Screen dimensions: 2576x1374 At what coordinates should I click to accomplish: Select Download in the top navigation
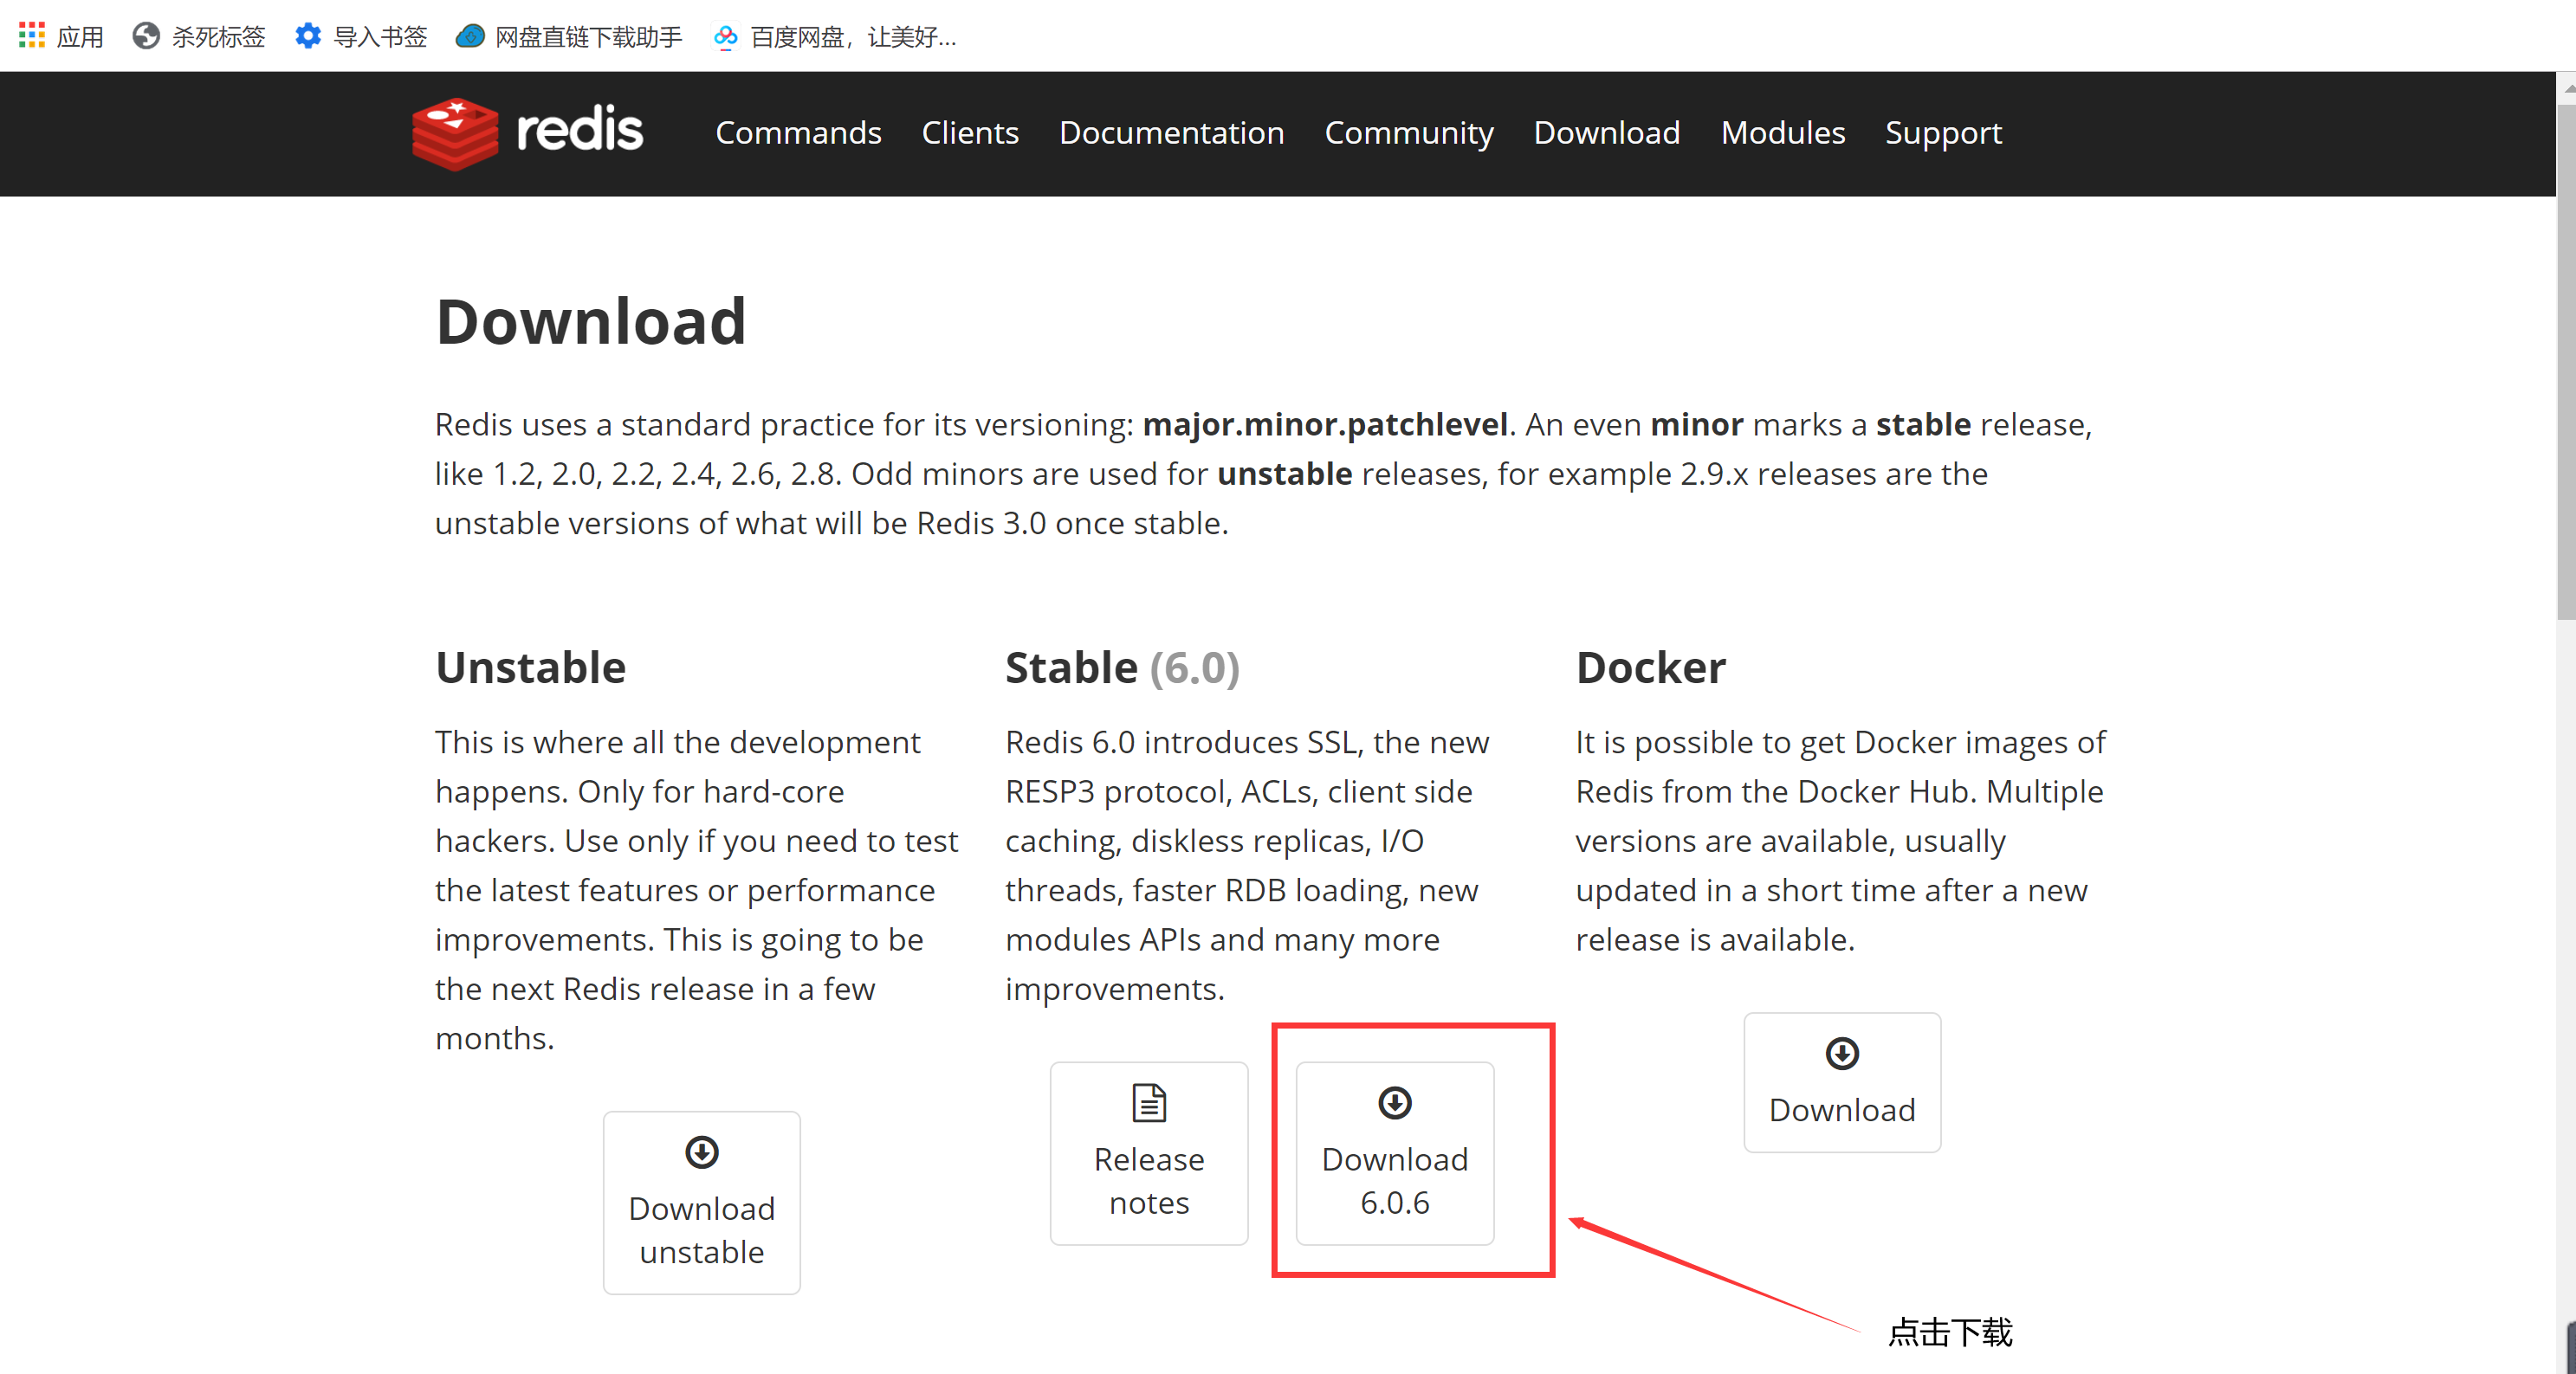coord(1607,133)
